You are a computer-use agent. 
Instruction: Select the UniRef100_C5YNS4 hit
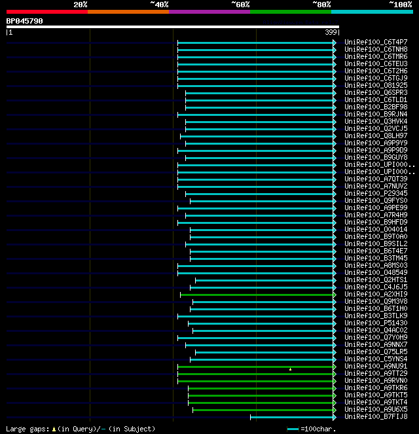pos(376,359)
